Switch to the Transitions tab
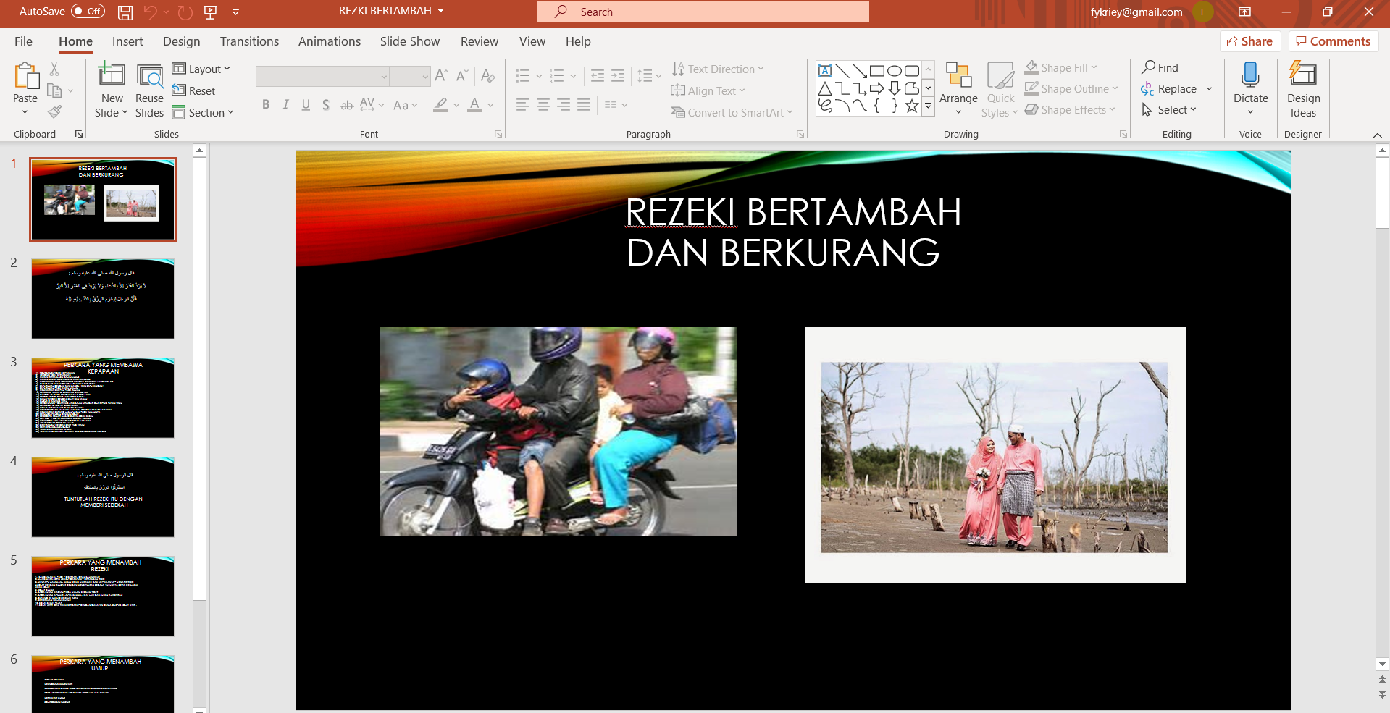The width and height of the screenshot is (1390, 713). point(249,41)
